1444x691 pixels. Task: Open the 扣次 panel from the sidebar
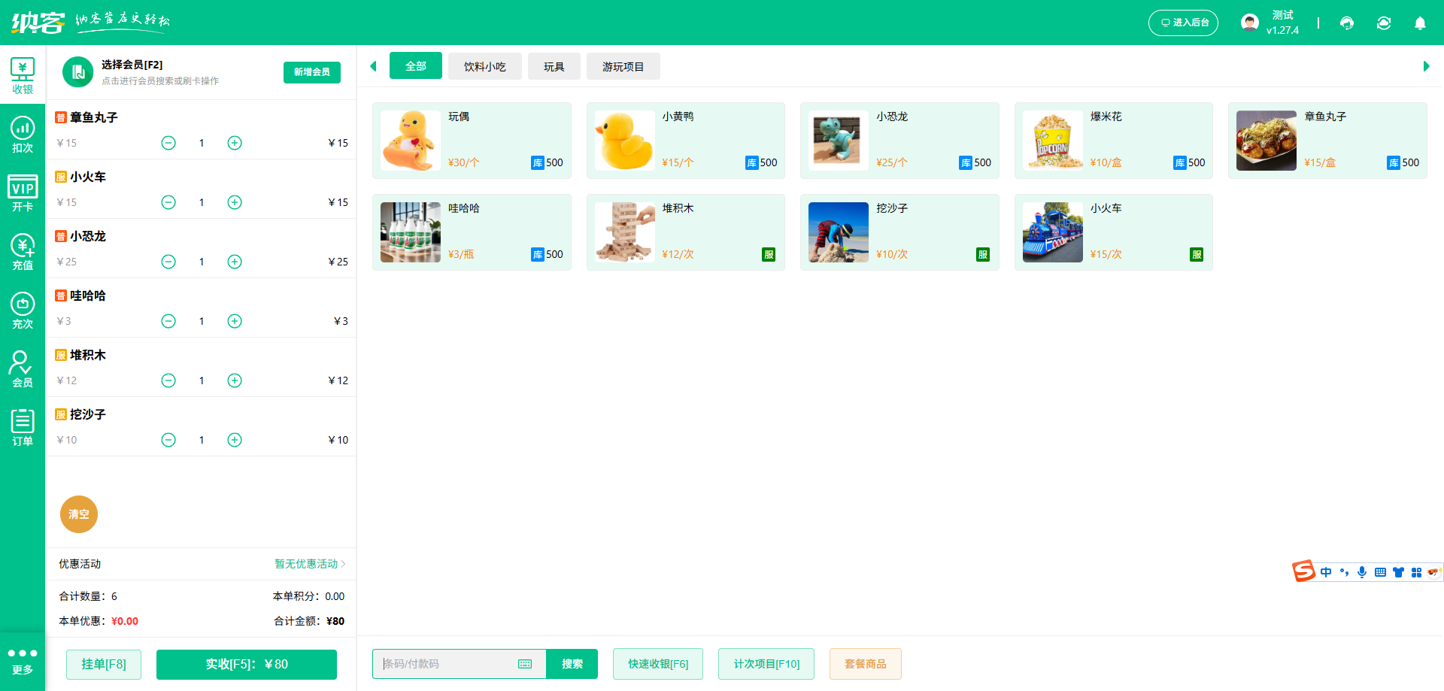coord(23,132)
